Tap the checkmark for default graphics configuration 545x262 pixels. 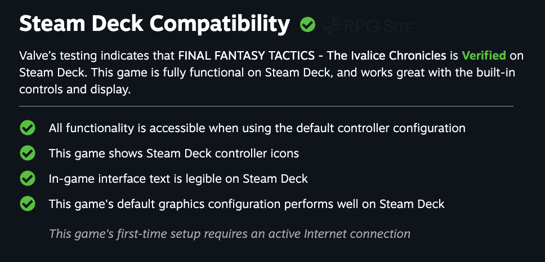(x=28, y=204)
